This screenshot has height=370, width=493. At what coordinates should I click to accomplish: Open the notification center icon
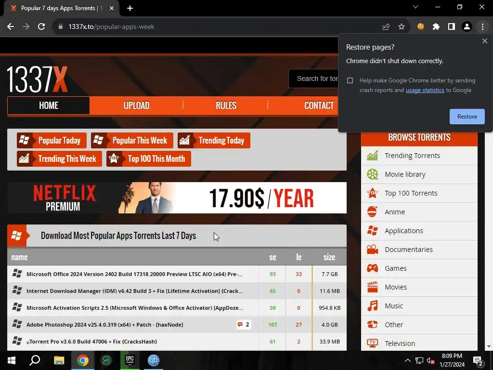click(478, 361)
